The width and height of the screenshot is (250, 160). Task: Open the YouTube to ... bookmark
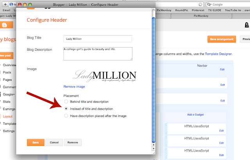(x=237, y=10)
